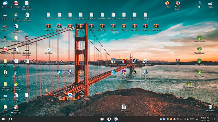
Task: Select the ZALA-GESL... file icon
Action: point(145,16)
